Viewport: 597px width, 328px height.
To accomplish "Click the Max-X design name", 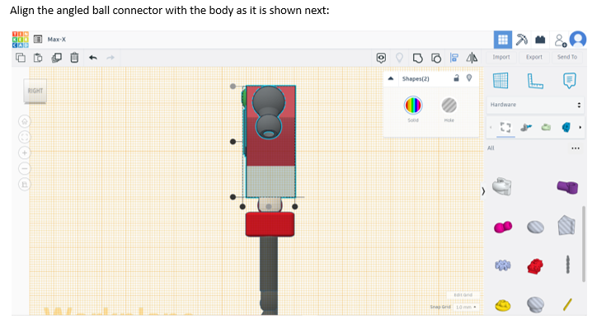I will tap(57, 40).
